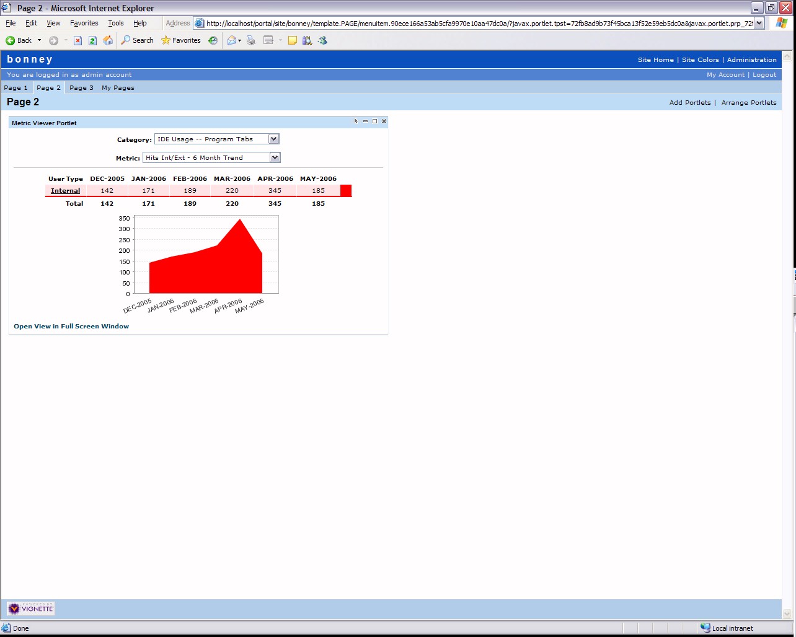Minimize the Metric Viewer Portlet
Screen dimensions: 796x637
point(365,121)
